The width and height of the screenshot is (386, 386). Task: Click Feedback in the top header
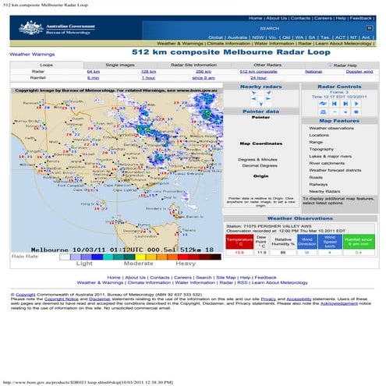click(360, 18)
